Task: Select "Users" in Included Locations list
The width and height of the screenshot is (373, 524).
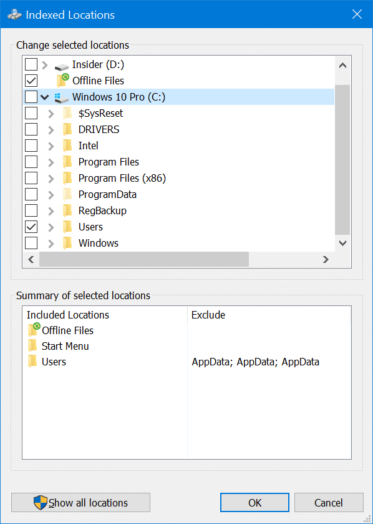Action: tap(54, 362)
